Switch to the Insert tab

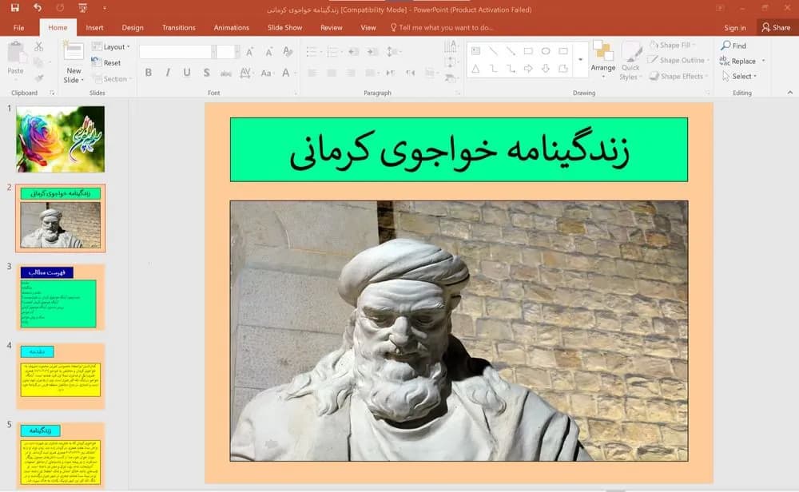tap(94, 27)
